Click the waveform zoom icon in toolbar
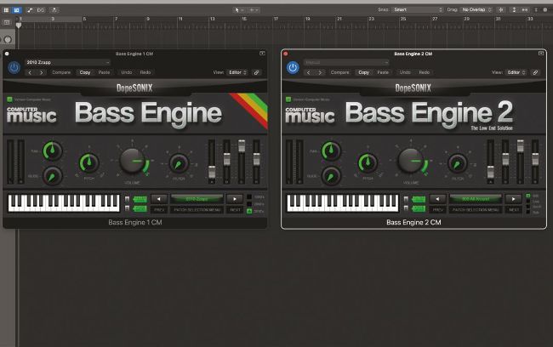553x347 pixels. 501,10
